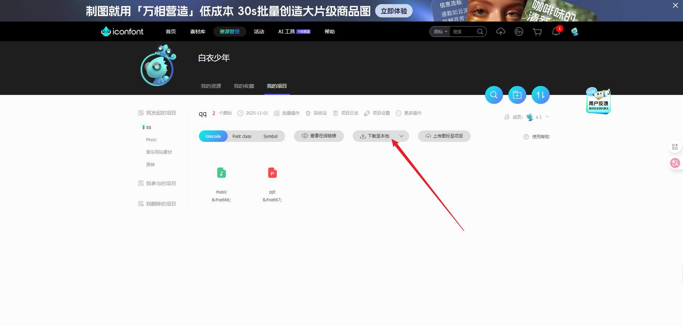Click the upload cloud icon in header
The image size is (683, 326).
(x=501, y=32)
